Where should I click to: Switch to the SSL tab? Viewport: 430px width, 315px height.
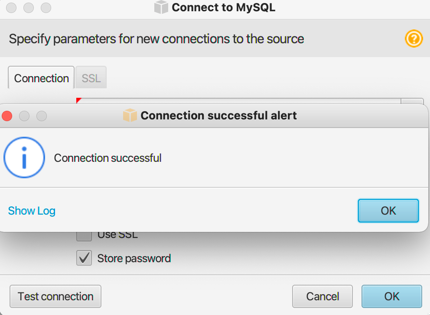(x=91, y=78)
